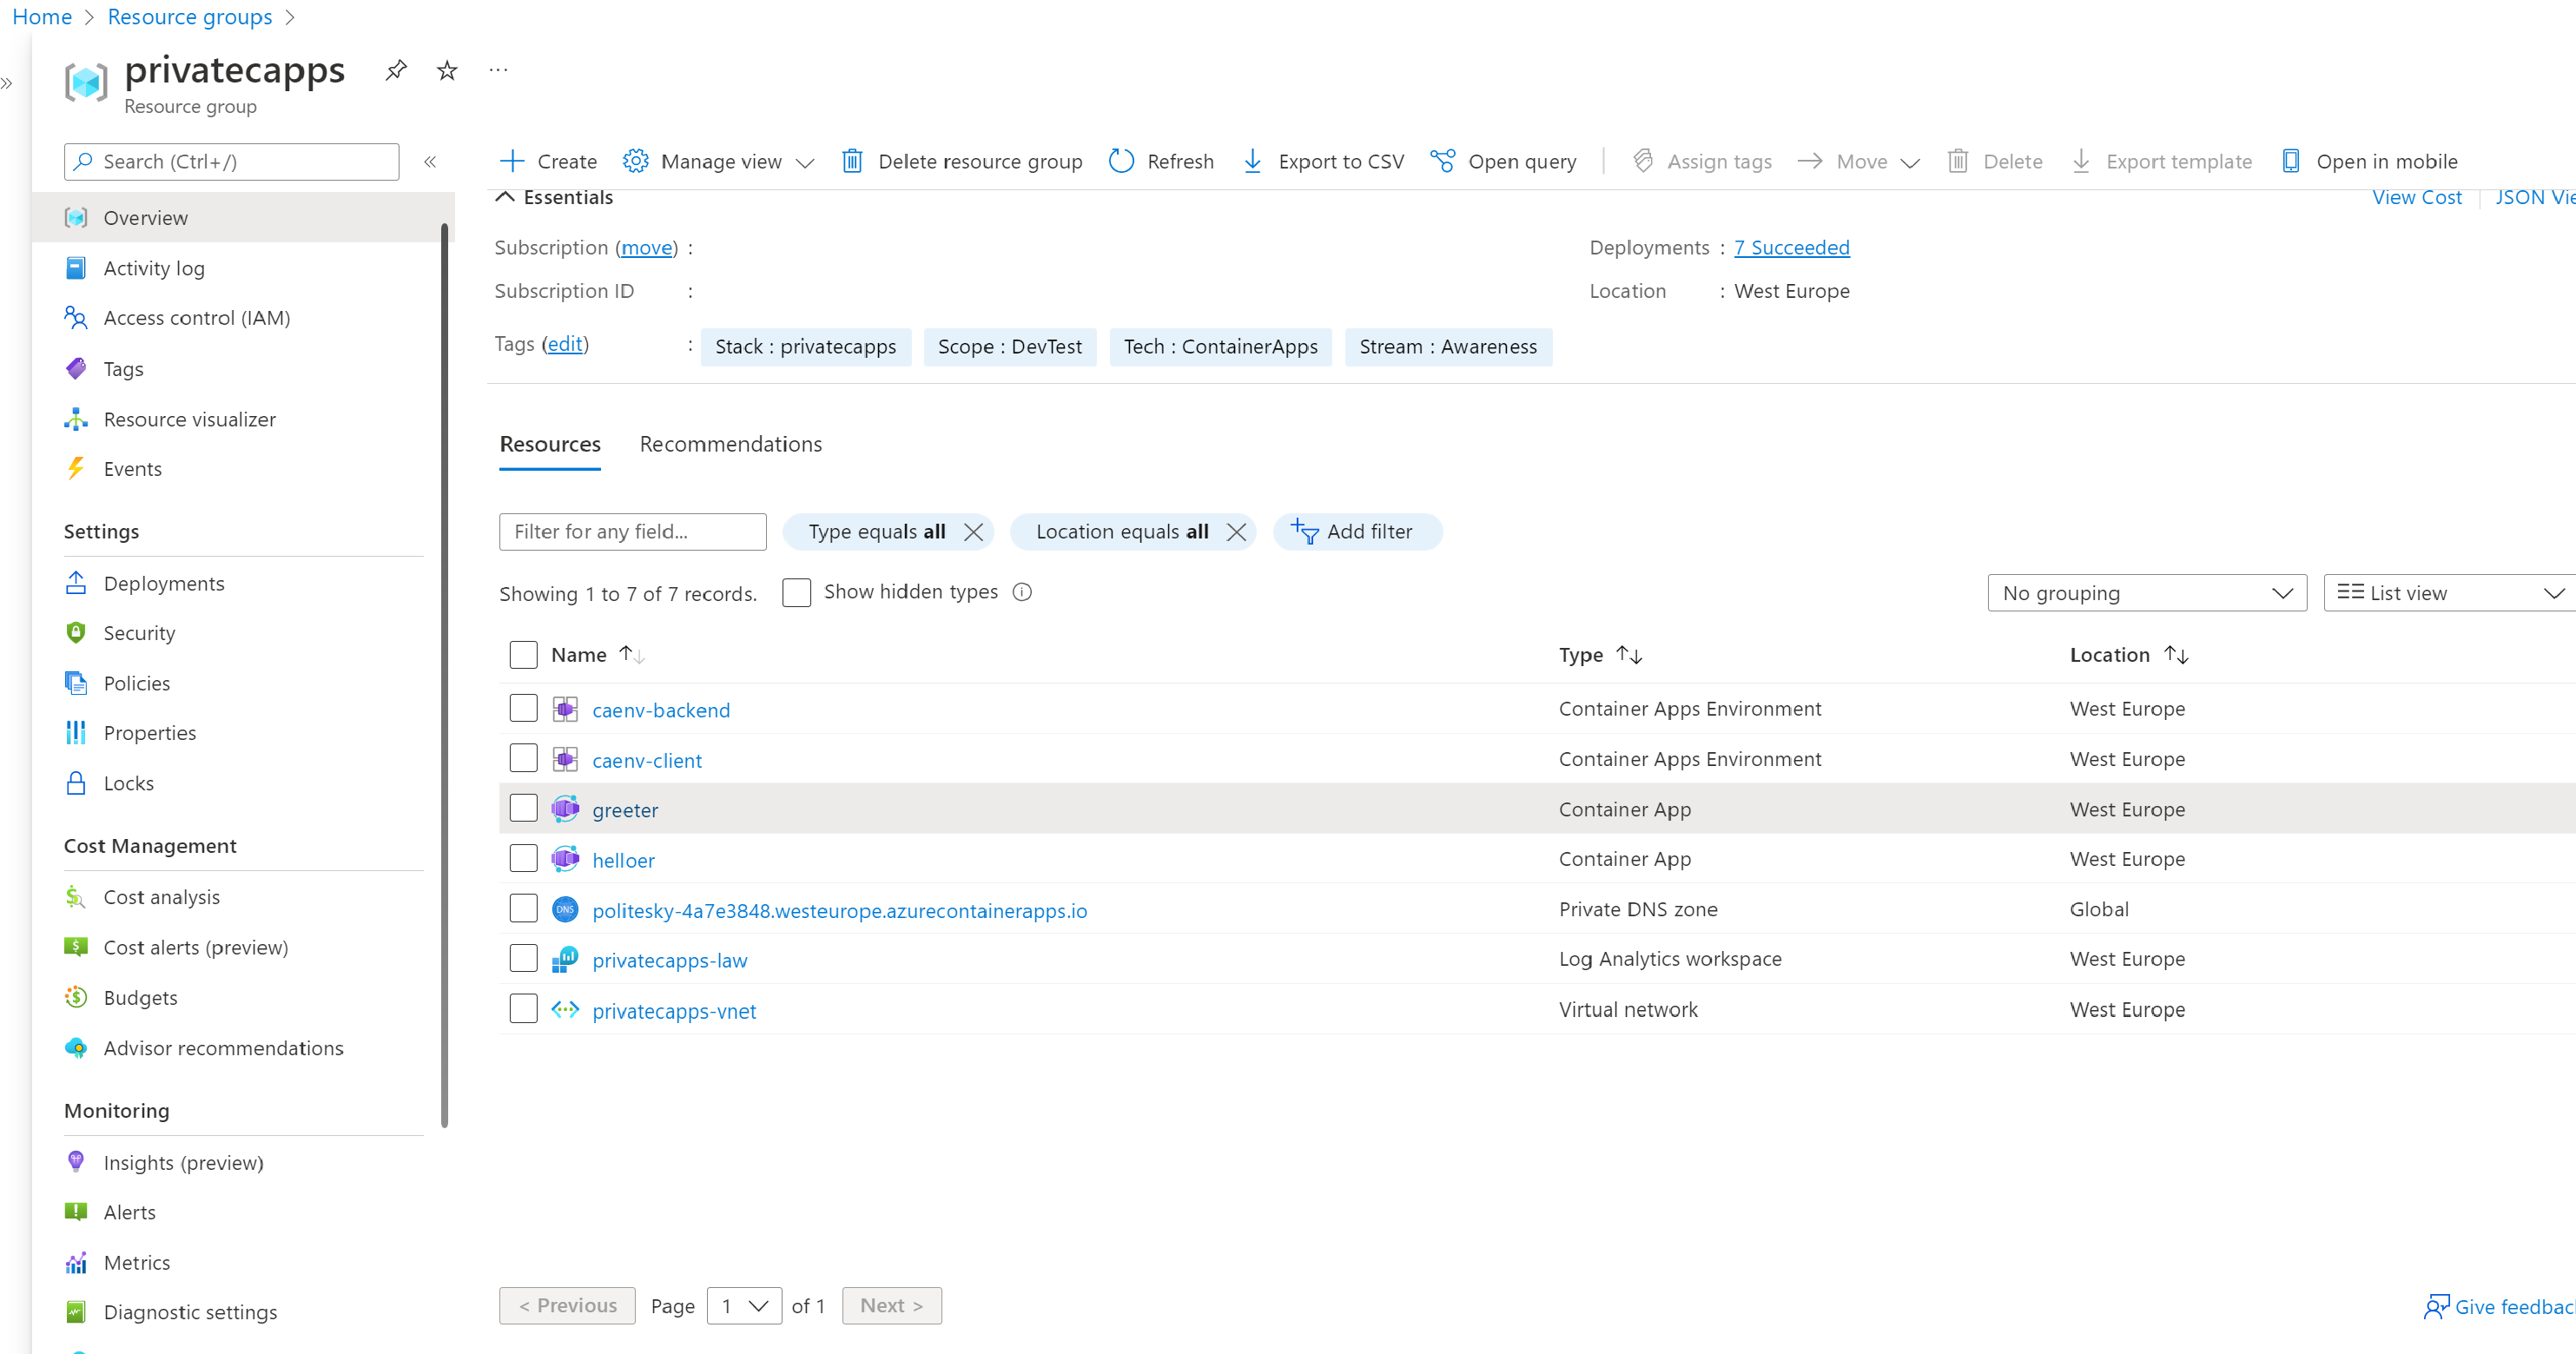Image resolution: width=2576 pixels, height=1354 pixels.
Task: Pin privatecapps to dashboard
Action: 396,70
